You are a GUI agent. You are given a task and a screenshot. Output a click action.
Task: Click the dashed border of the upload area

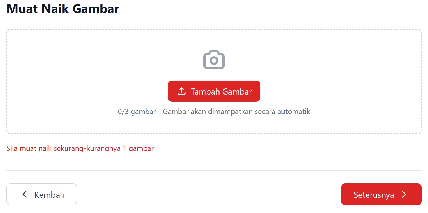214,29
